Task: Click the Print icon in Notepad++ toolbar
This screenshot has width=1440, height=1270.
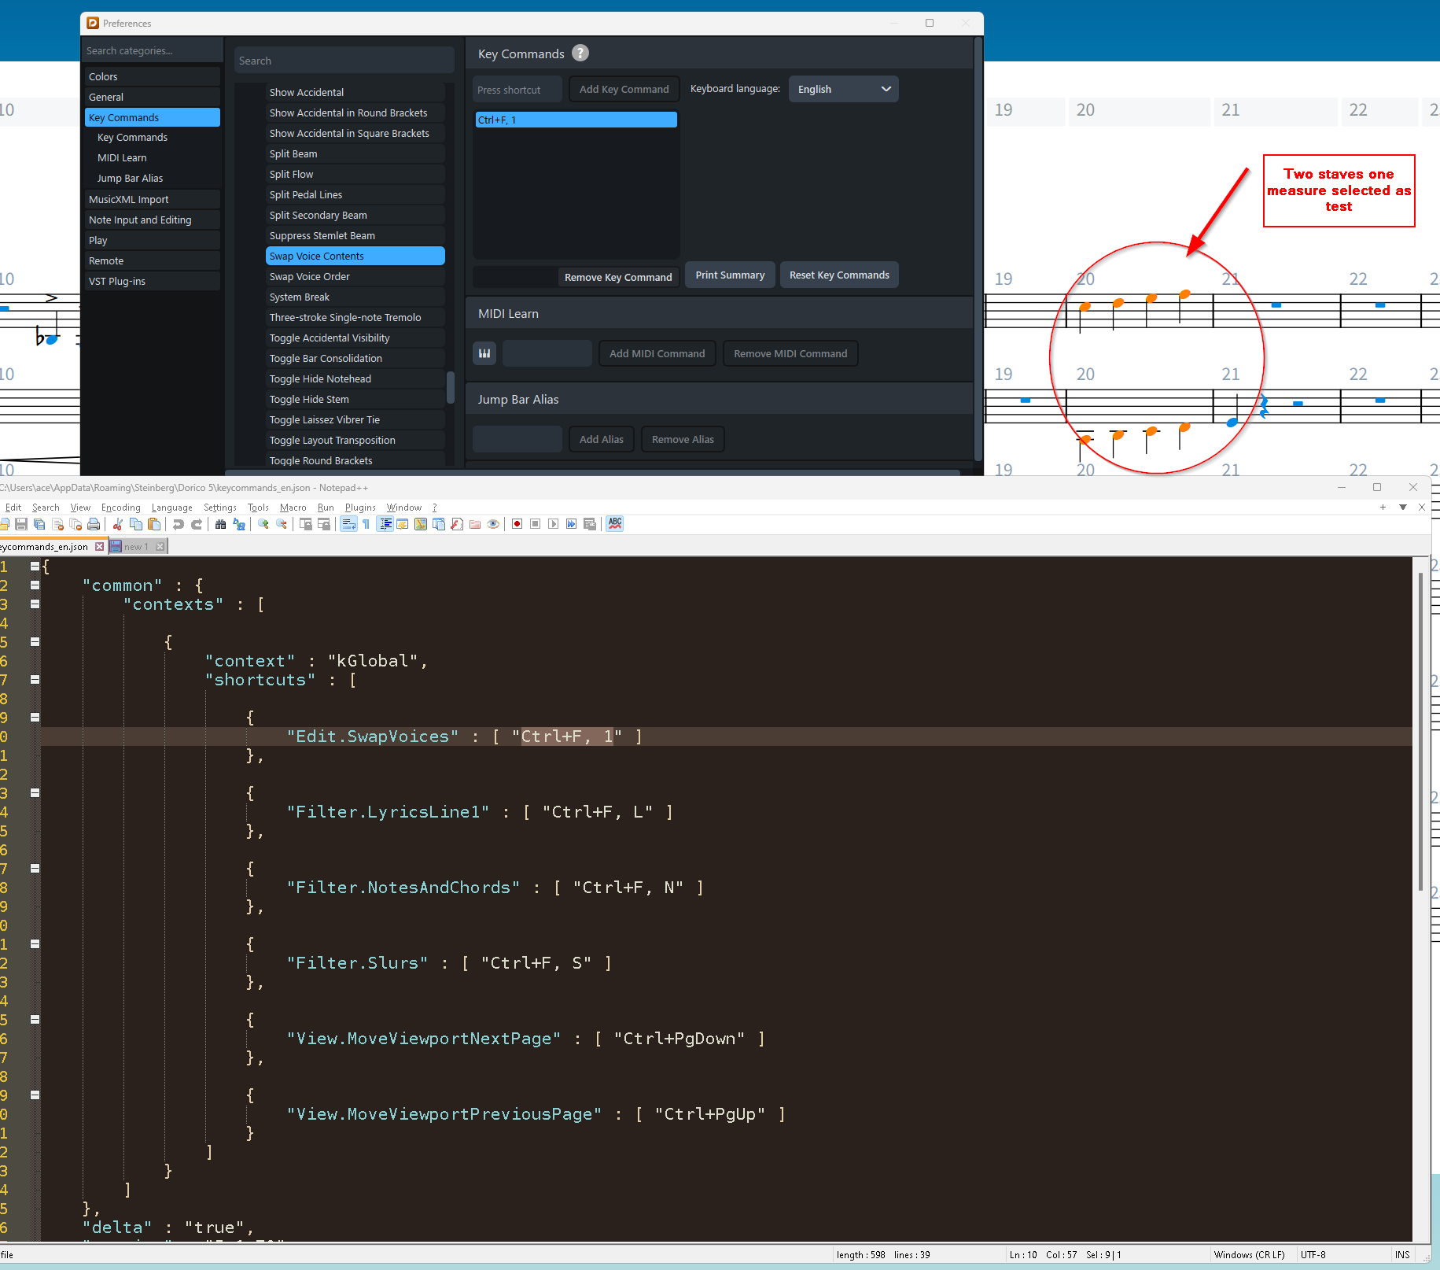Action: pyautogui.click(x=94, y=524)
